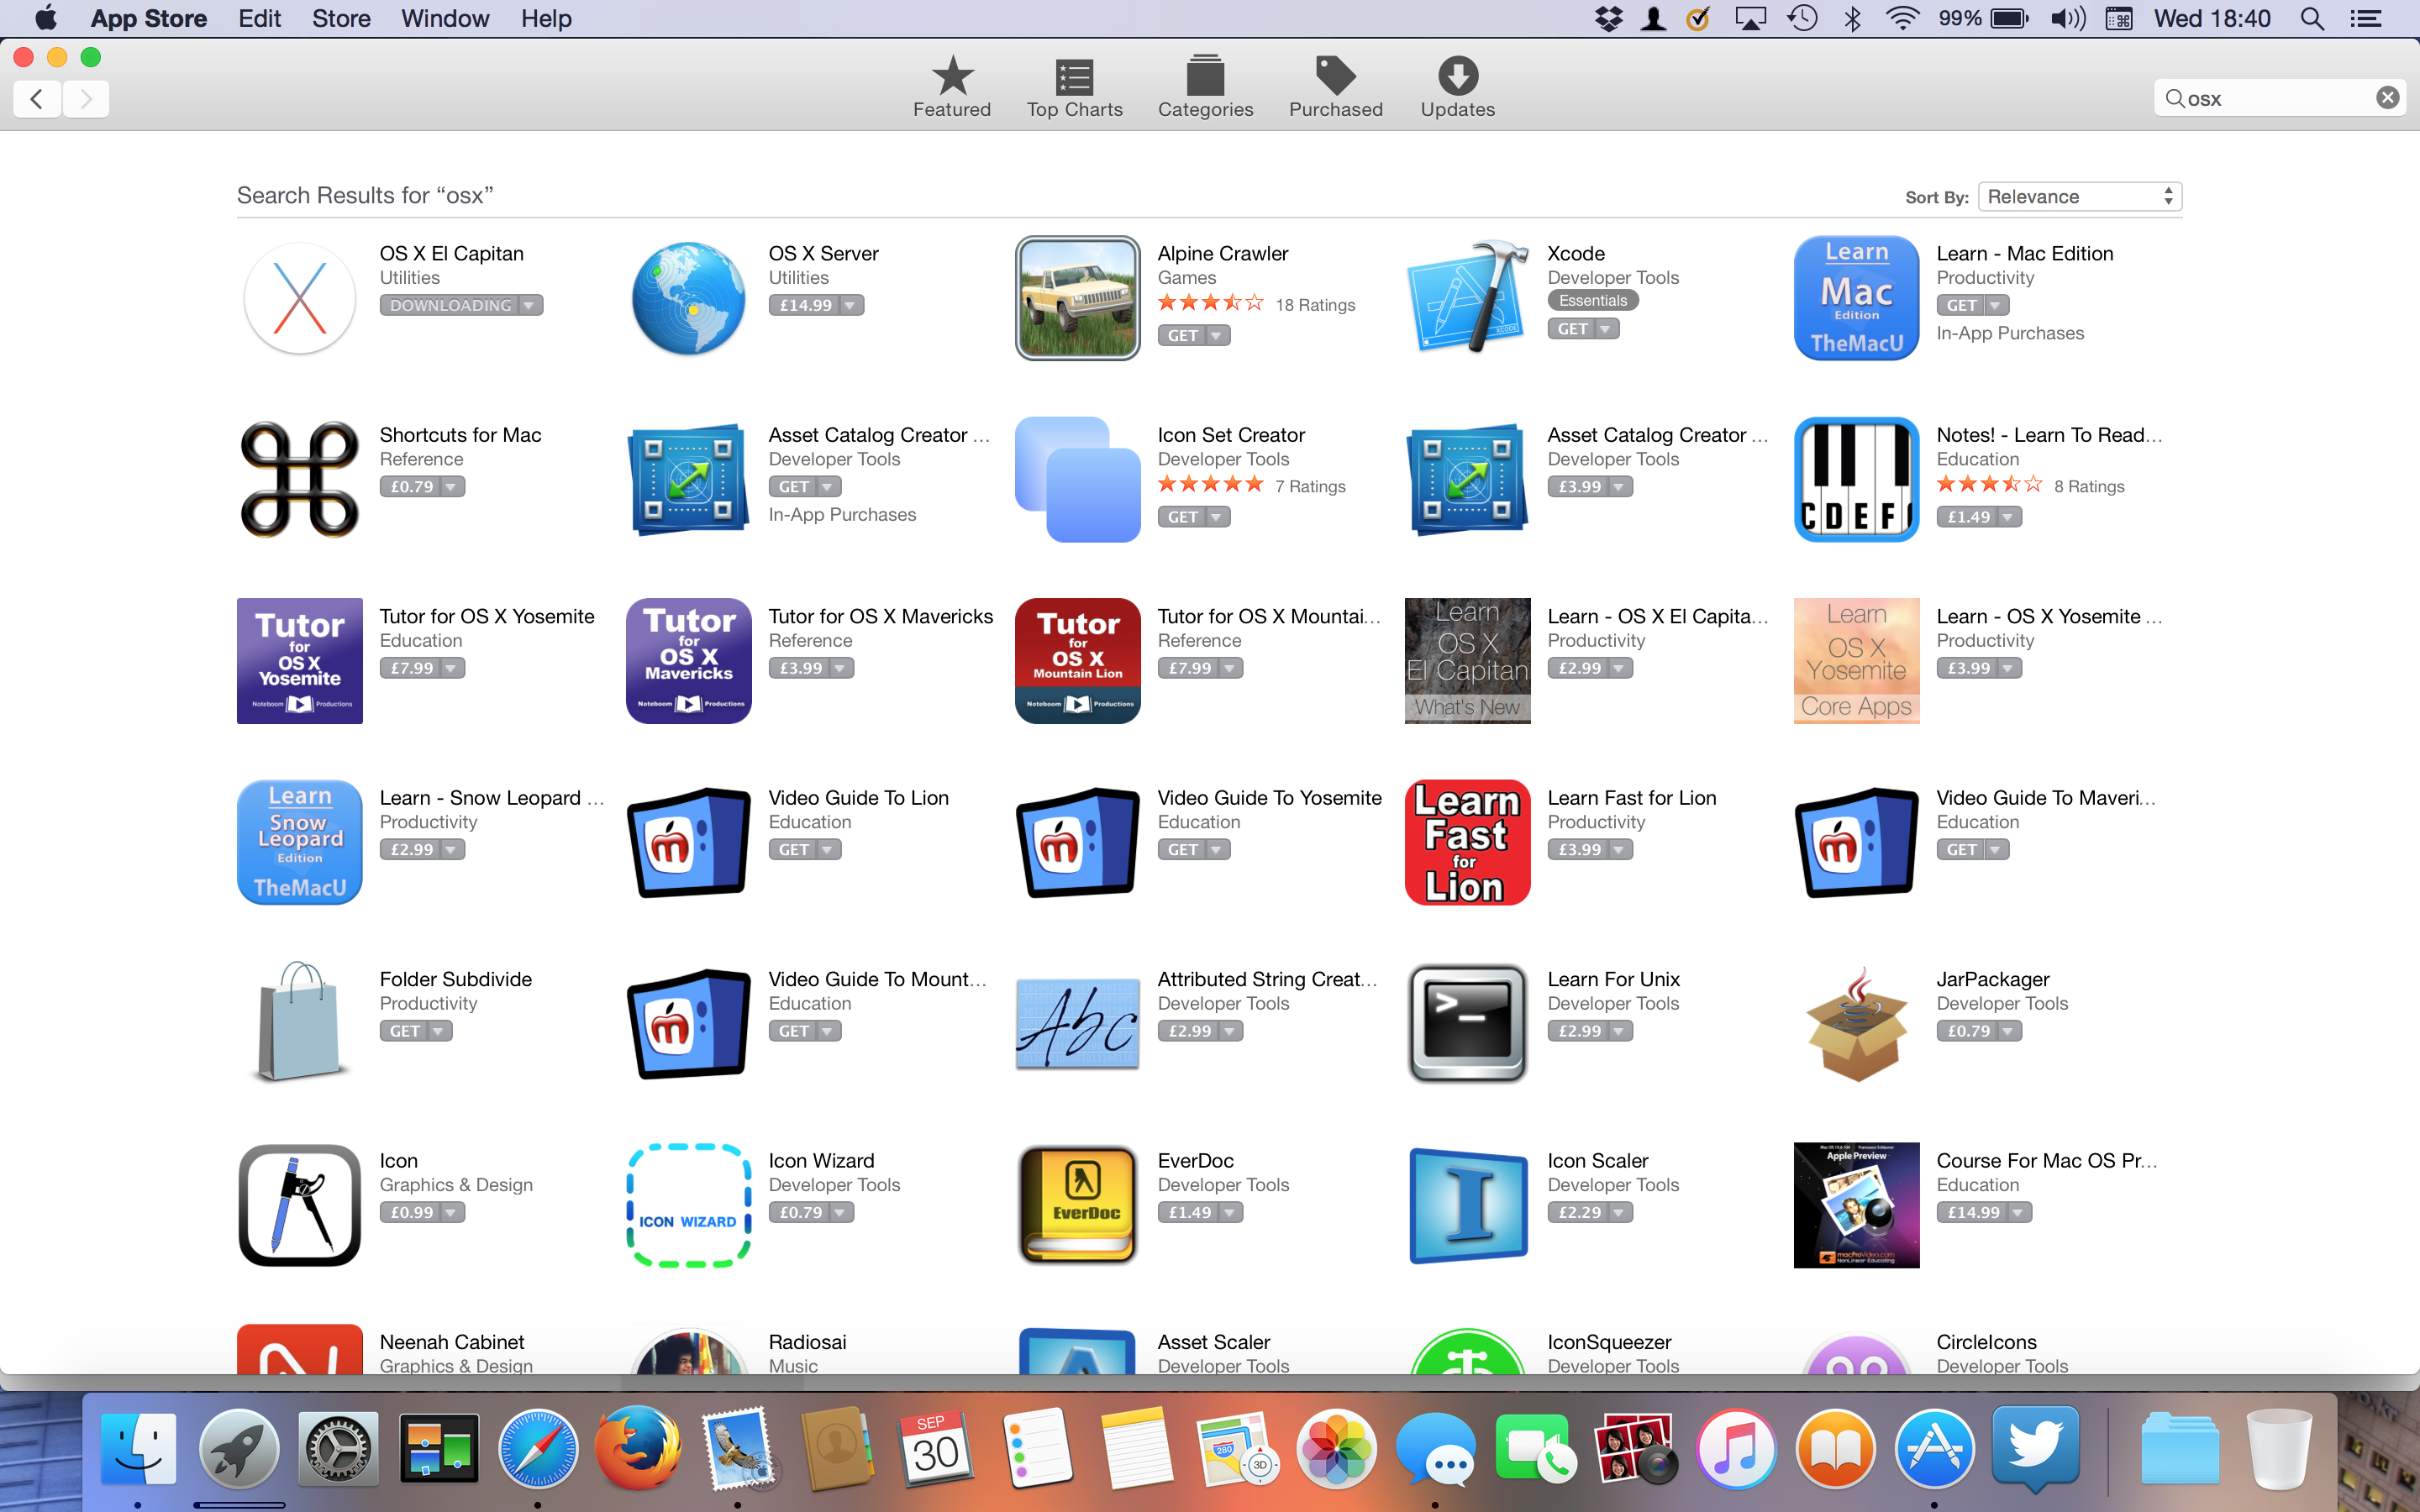Screen dimensions: 2420x1512
Task: Open the Featured tab star icon
Action: (952, 76)
